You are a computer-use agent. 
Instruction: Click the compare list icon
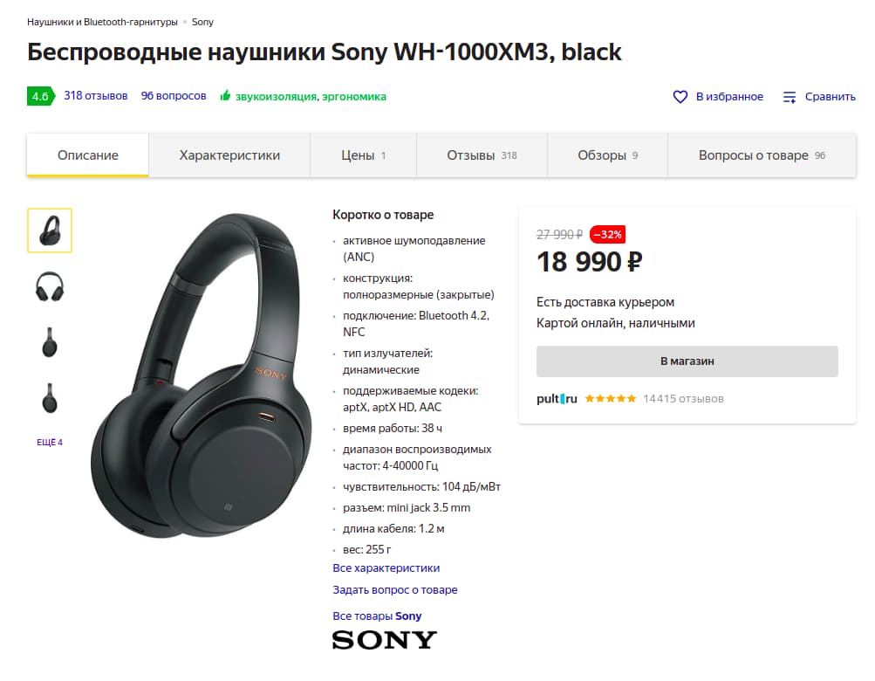[789, 97]
